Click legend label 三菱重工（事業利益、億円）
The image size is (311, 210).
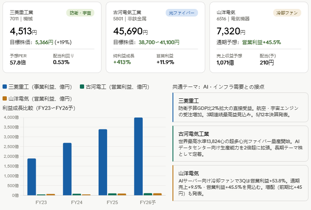40,87
